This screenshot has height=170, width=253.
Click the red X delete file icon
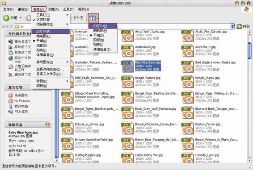pos(10,75)
